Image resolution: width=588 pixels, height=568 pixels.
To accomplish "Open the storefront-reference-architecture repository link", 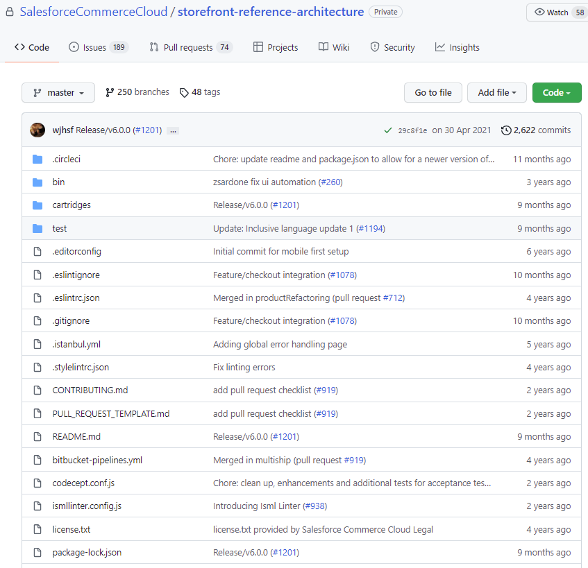I will pyautogui.click(x=271, y=12).
